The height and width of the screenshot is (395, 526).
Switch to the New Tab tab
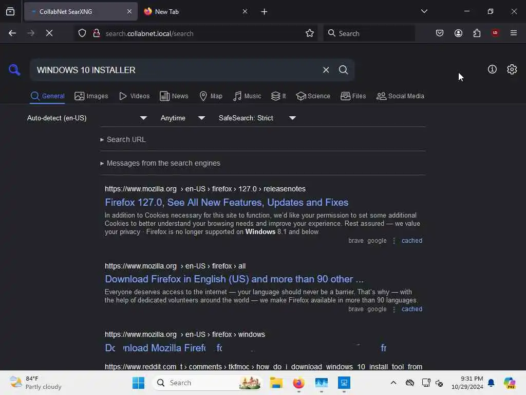tap(195, 12)
